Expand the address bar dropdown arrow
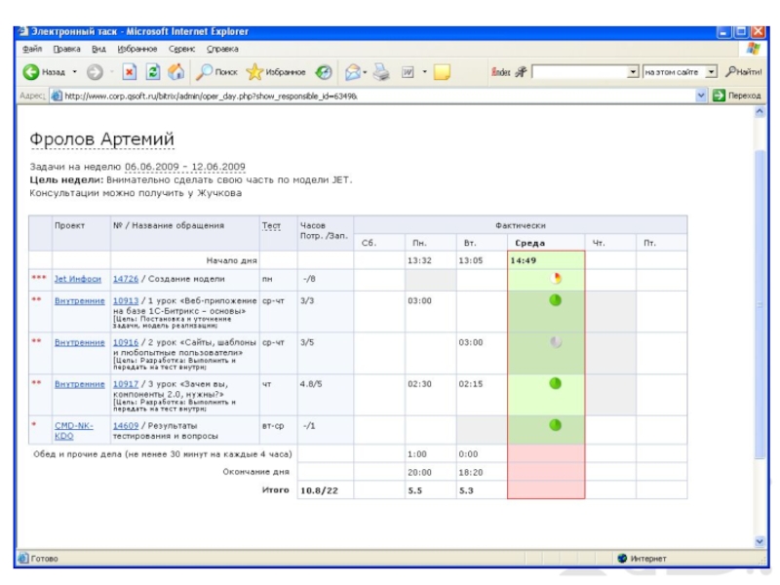This screenshot has width=780, height=585. [x=700, y=96]
